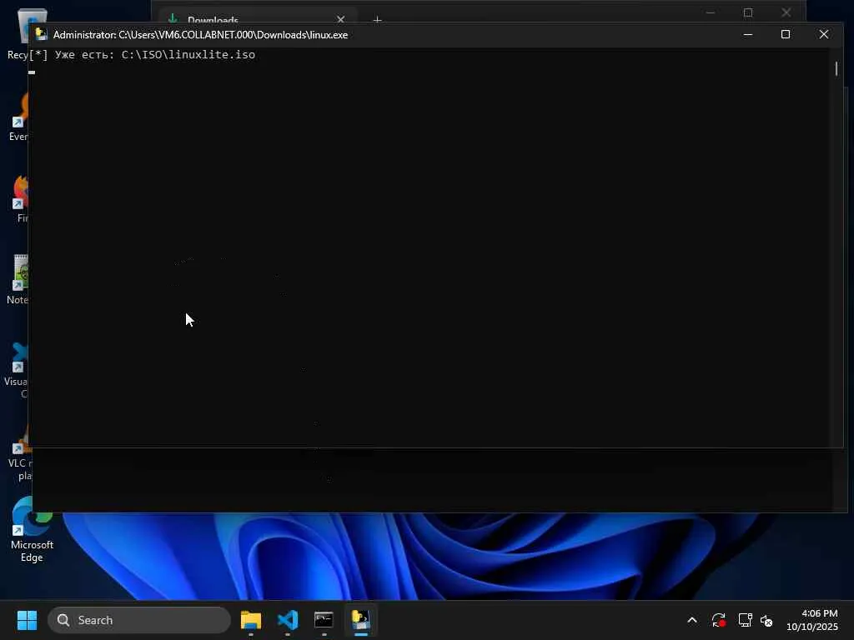Open File Explorer from the taskbar
This screenshot has height=640, width=854.
coord(250,620)
